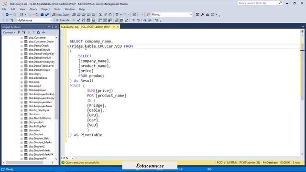The height and width of the screenshot is (172, 306).
Task: Open the Edit menu
Action: pos(13,9)
